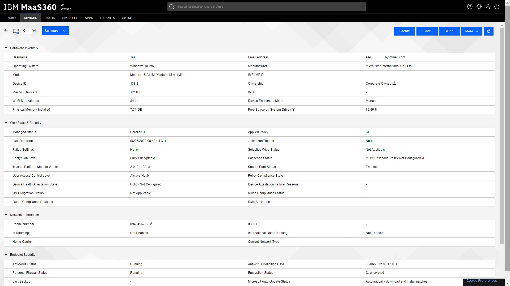Screen dimensions: 510x286
Task: Open the SECURITY menu
Action: 70,18
